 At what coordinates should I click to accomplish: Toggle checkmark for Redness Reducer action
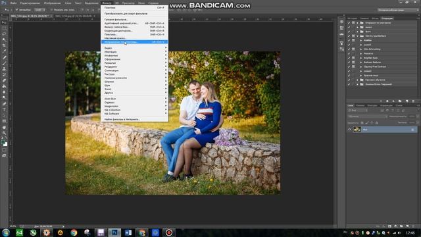(x=349, y=63)
